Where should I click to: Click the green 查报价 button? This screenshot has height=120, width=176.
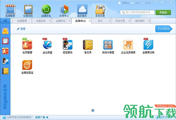(163, 12)
